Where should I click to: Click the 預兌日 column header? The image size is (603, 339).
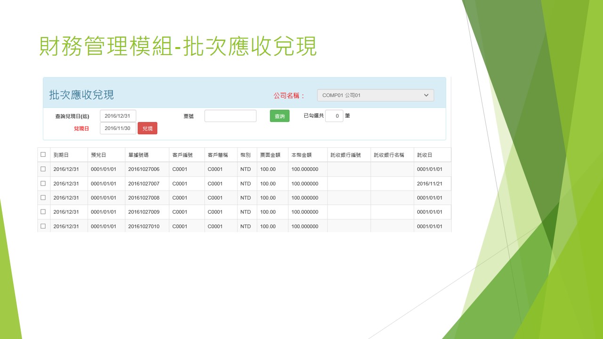coord(106,155)
